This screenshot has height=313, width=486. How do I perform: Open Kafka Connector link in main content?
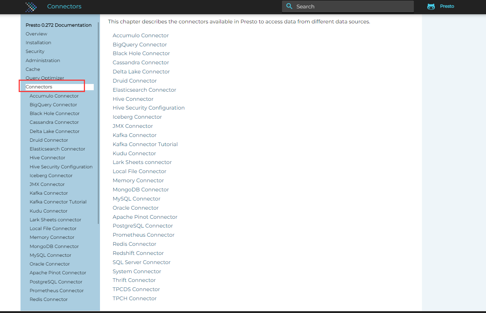click(x=135, y=135)
